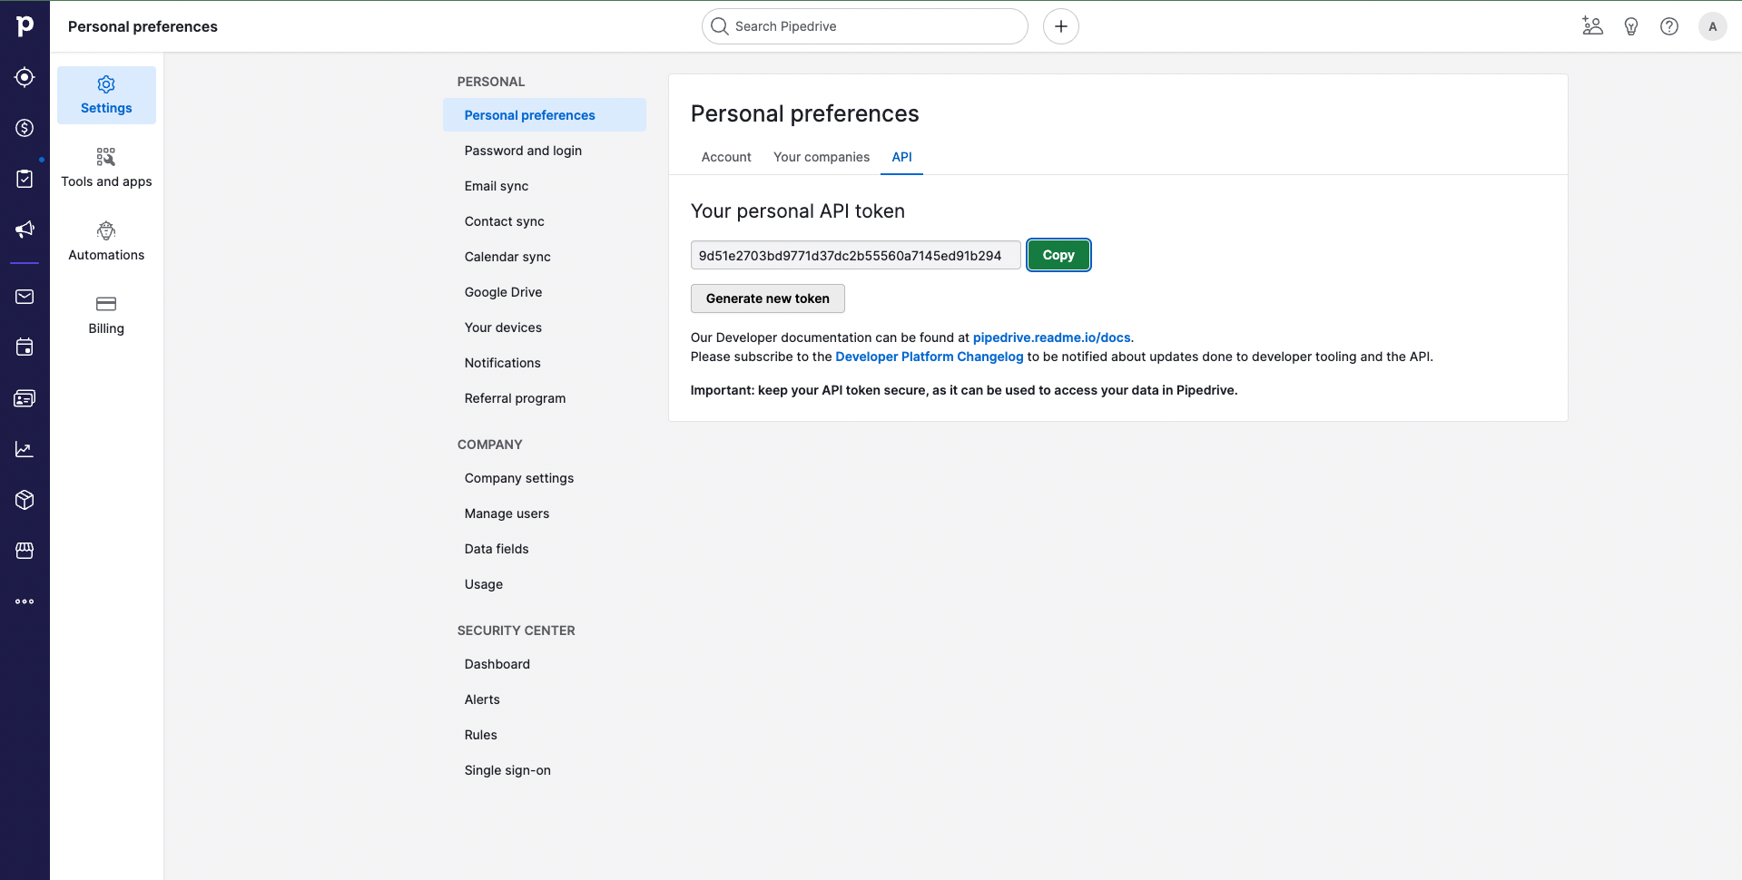Image resolution: width=1742 pixels, height=880 pixels.
Task: Click the Search Pipedrive field
Action: click(864, 26)
